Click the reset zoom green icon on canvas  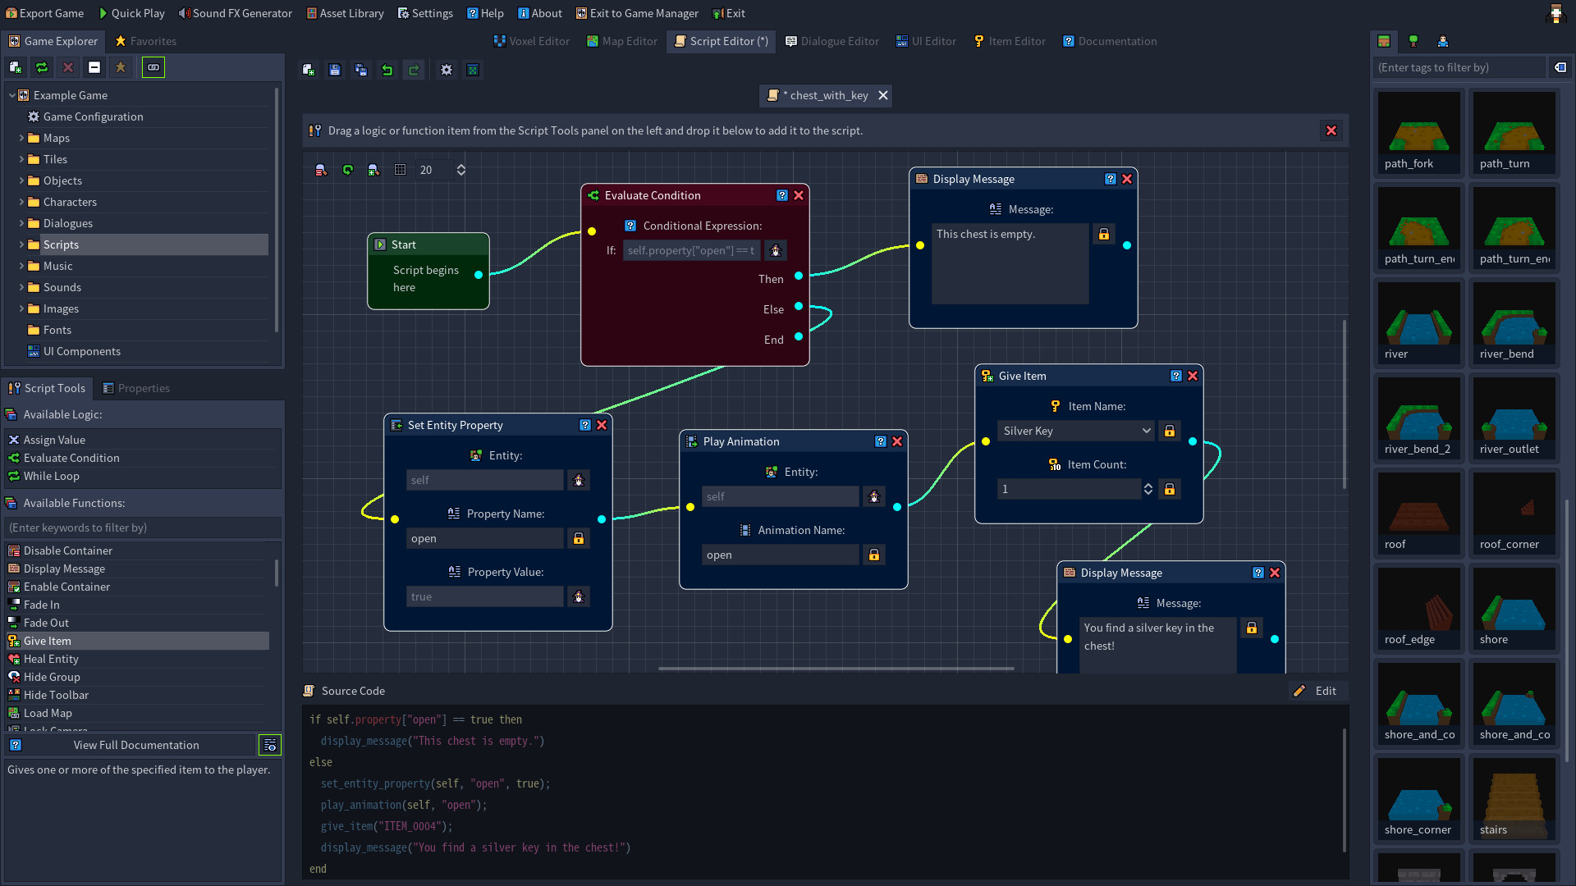tap(348, 170)
